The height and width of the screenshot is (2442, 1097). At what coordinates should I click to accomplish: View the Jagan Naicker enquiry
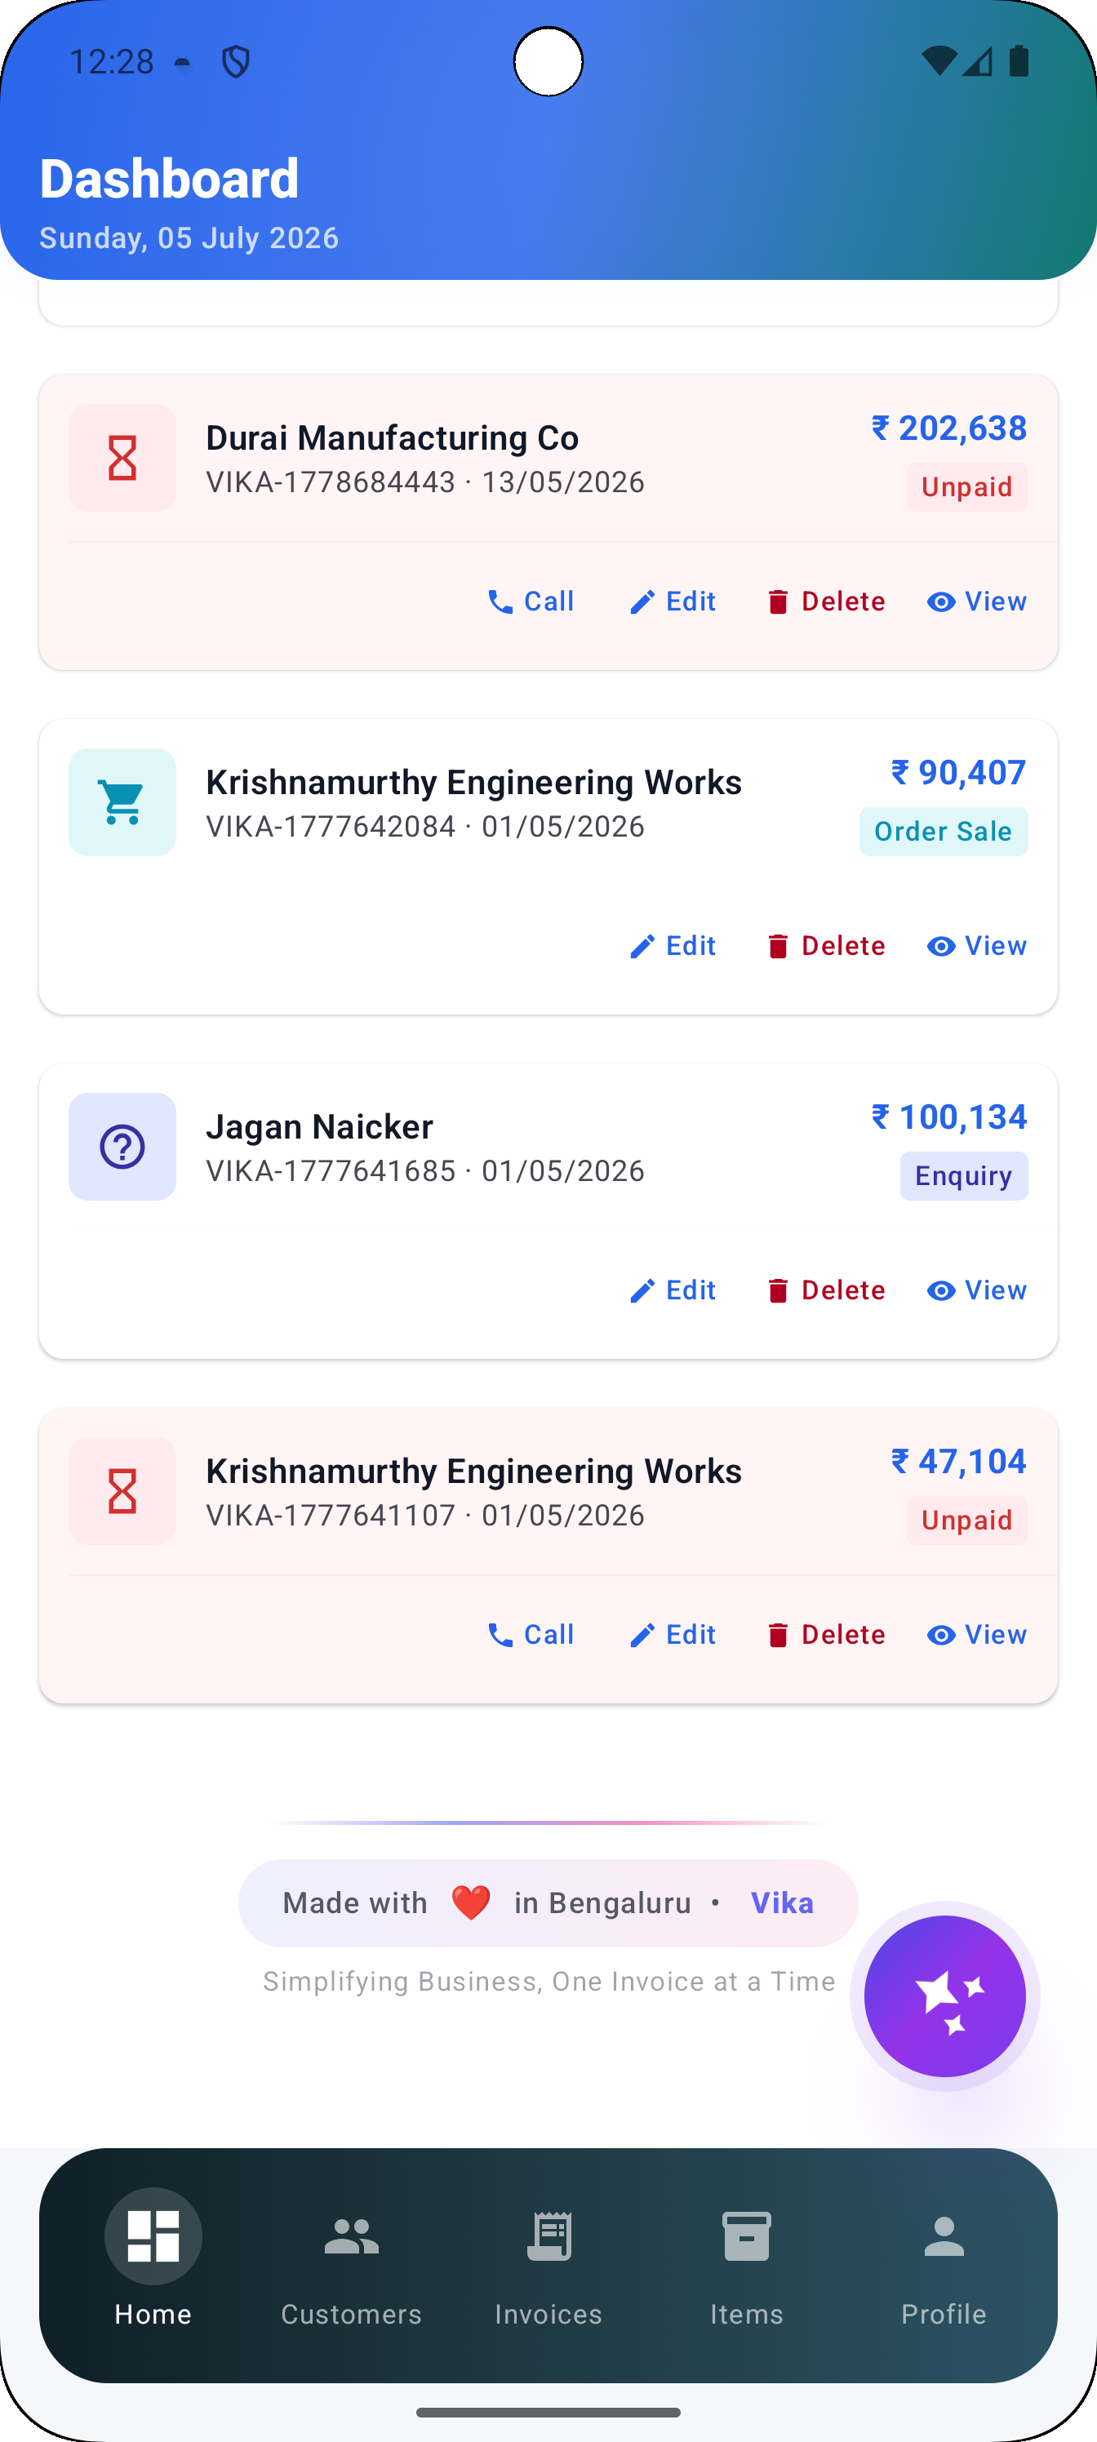tap(976, 1290)
